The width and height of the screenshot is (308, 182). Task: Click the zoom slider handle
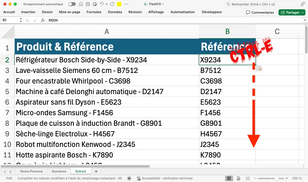(276, 178)
